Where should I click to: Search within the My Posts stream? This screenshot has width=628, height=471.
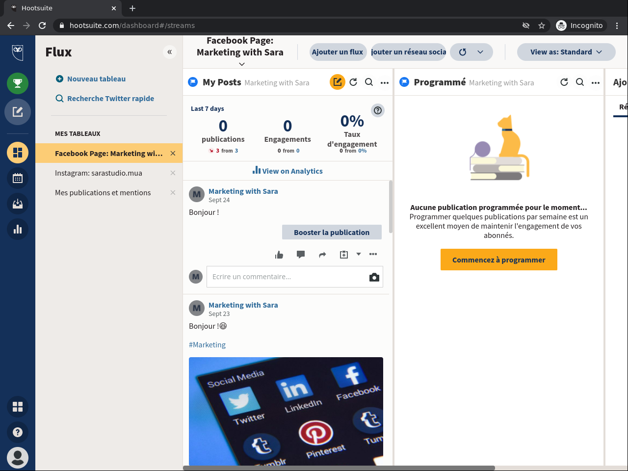pos(369,82)
